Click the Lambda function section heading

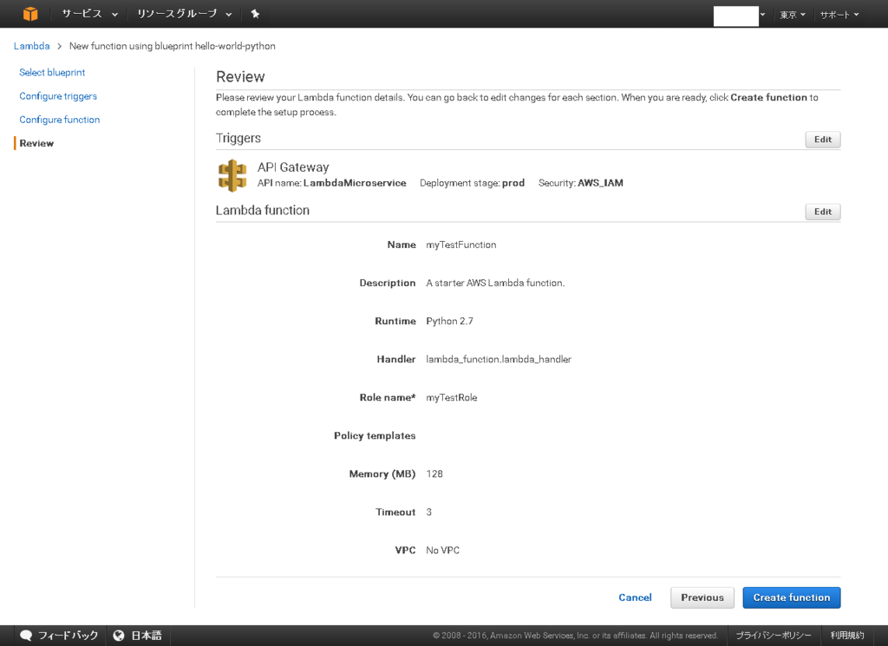pos(262,210)
